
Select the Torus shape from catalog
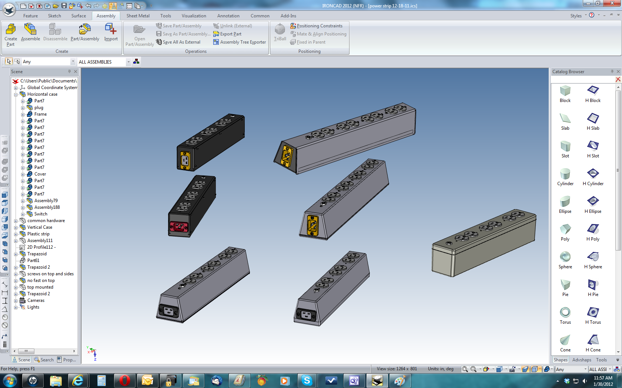tap(565, 313)
